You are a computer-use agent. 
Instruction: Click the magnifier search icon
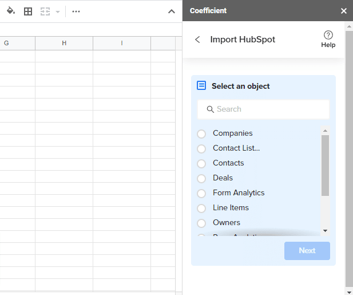click(210, 109)
